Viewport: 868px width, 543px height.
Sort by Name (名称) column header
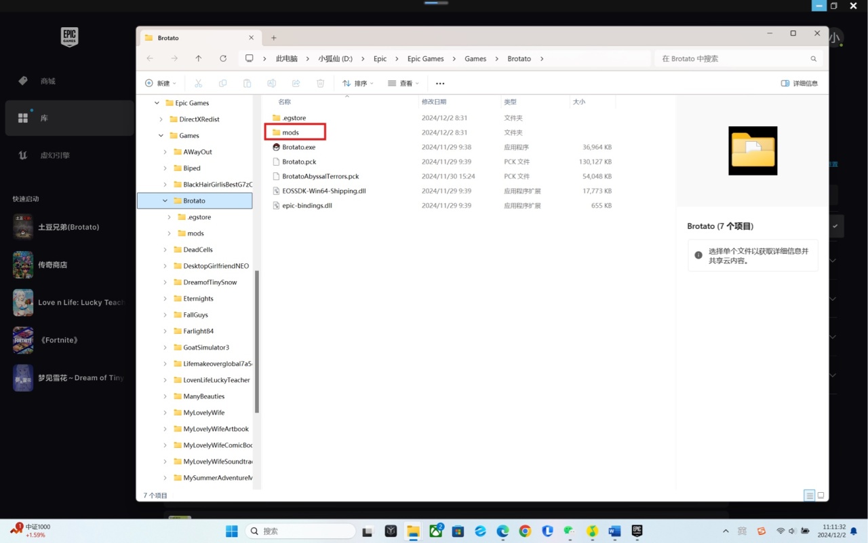pos(284,102)
